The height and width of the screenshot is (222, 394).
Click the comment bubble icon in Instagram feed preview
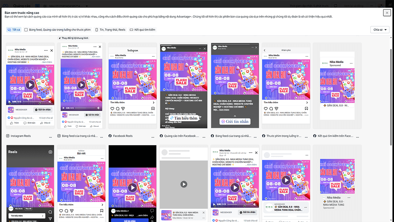click(118, 109)
